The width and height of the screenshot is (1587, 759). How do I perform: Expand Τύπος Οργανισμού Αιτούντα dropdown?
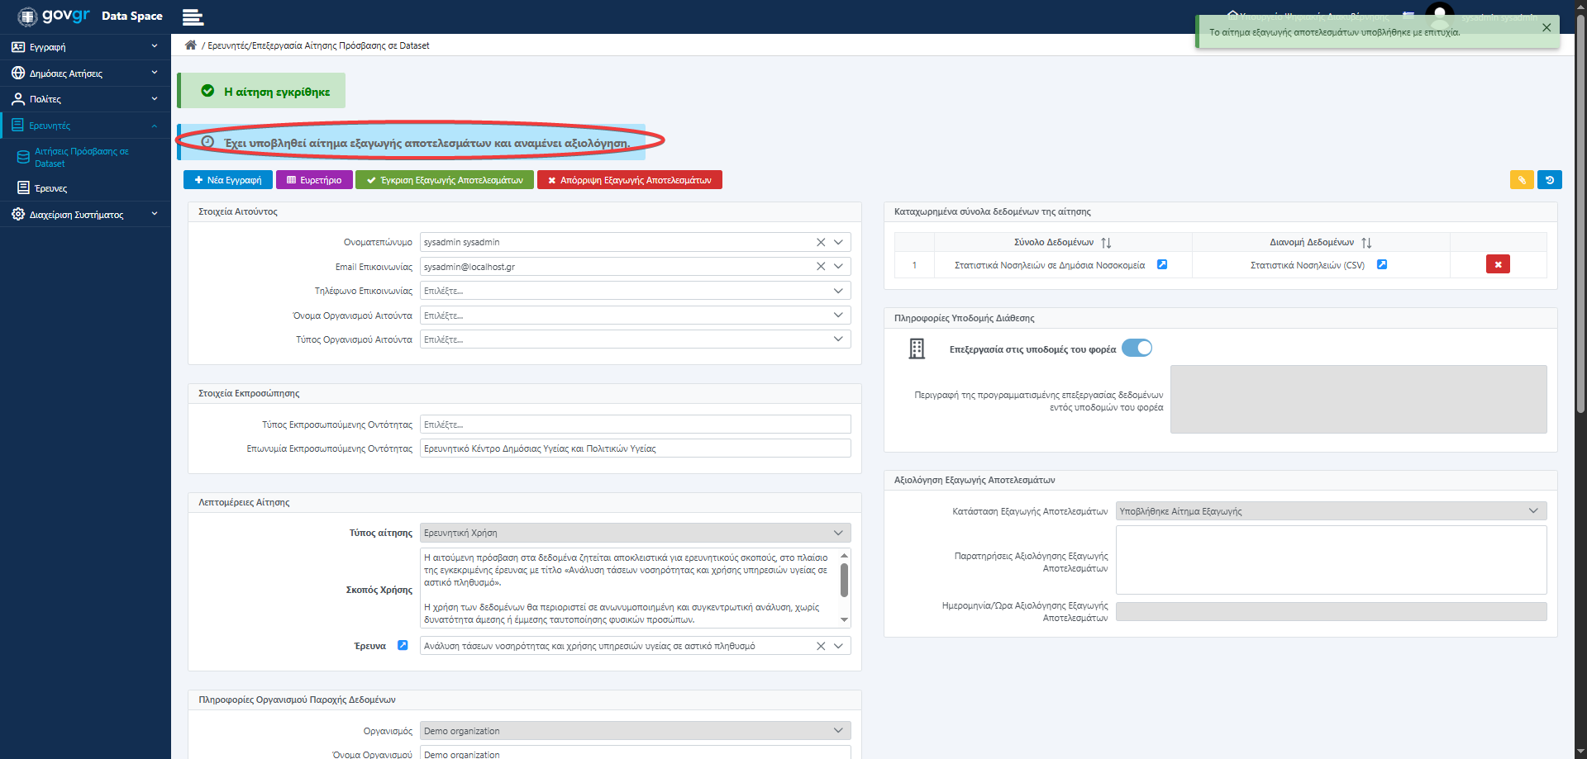(635, 339)
